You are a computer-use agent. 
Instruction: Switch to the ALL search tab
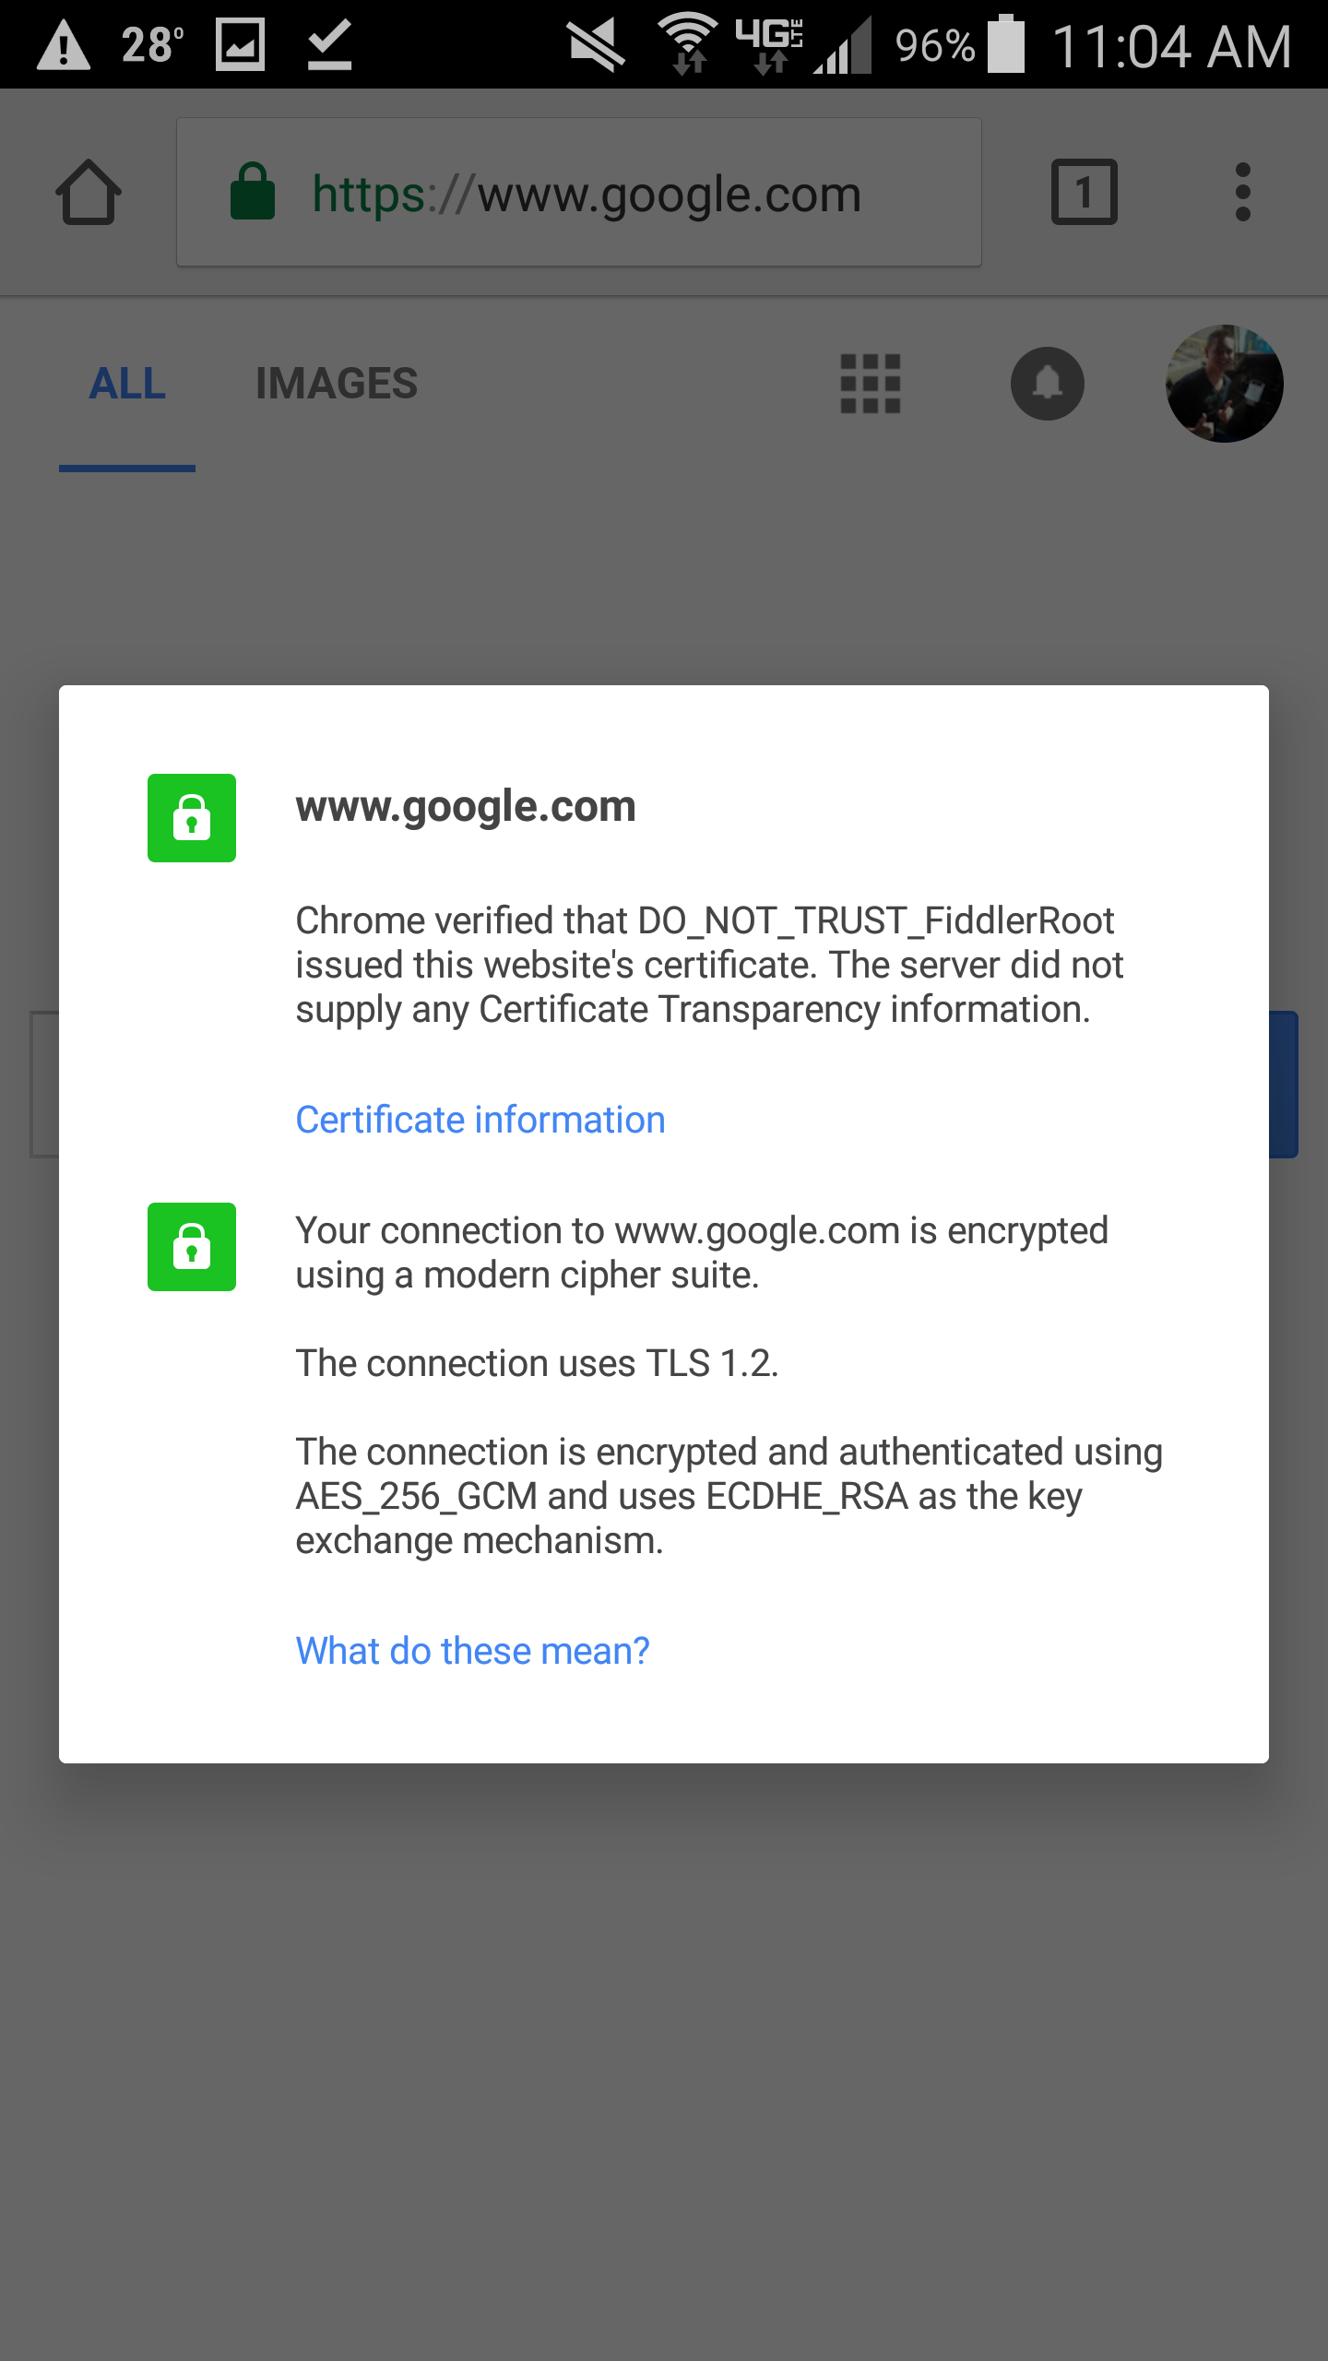127,384
